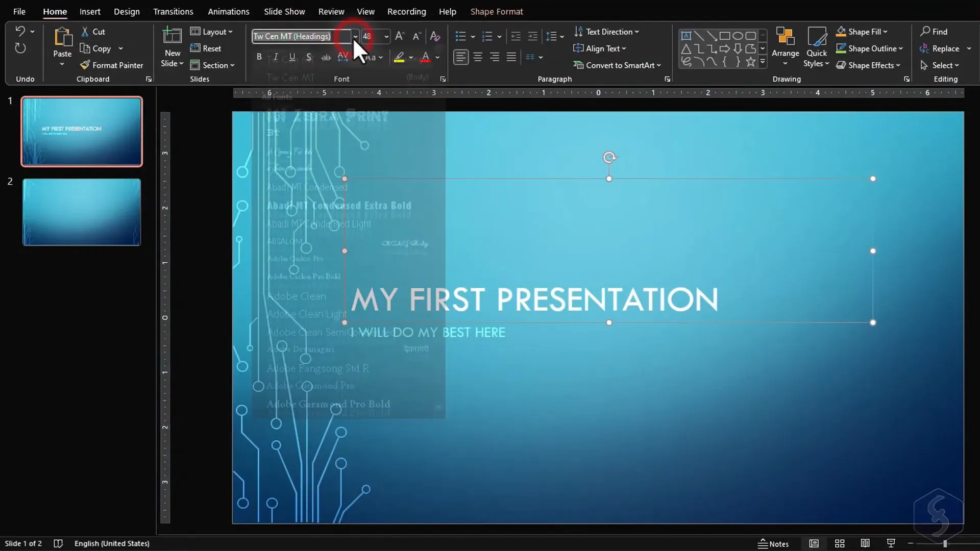Open the Select menu button
Image resolution: width=980 pixels, height=551 pixels.
[940, 65]
